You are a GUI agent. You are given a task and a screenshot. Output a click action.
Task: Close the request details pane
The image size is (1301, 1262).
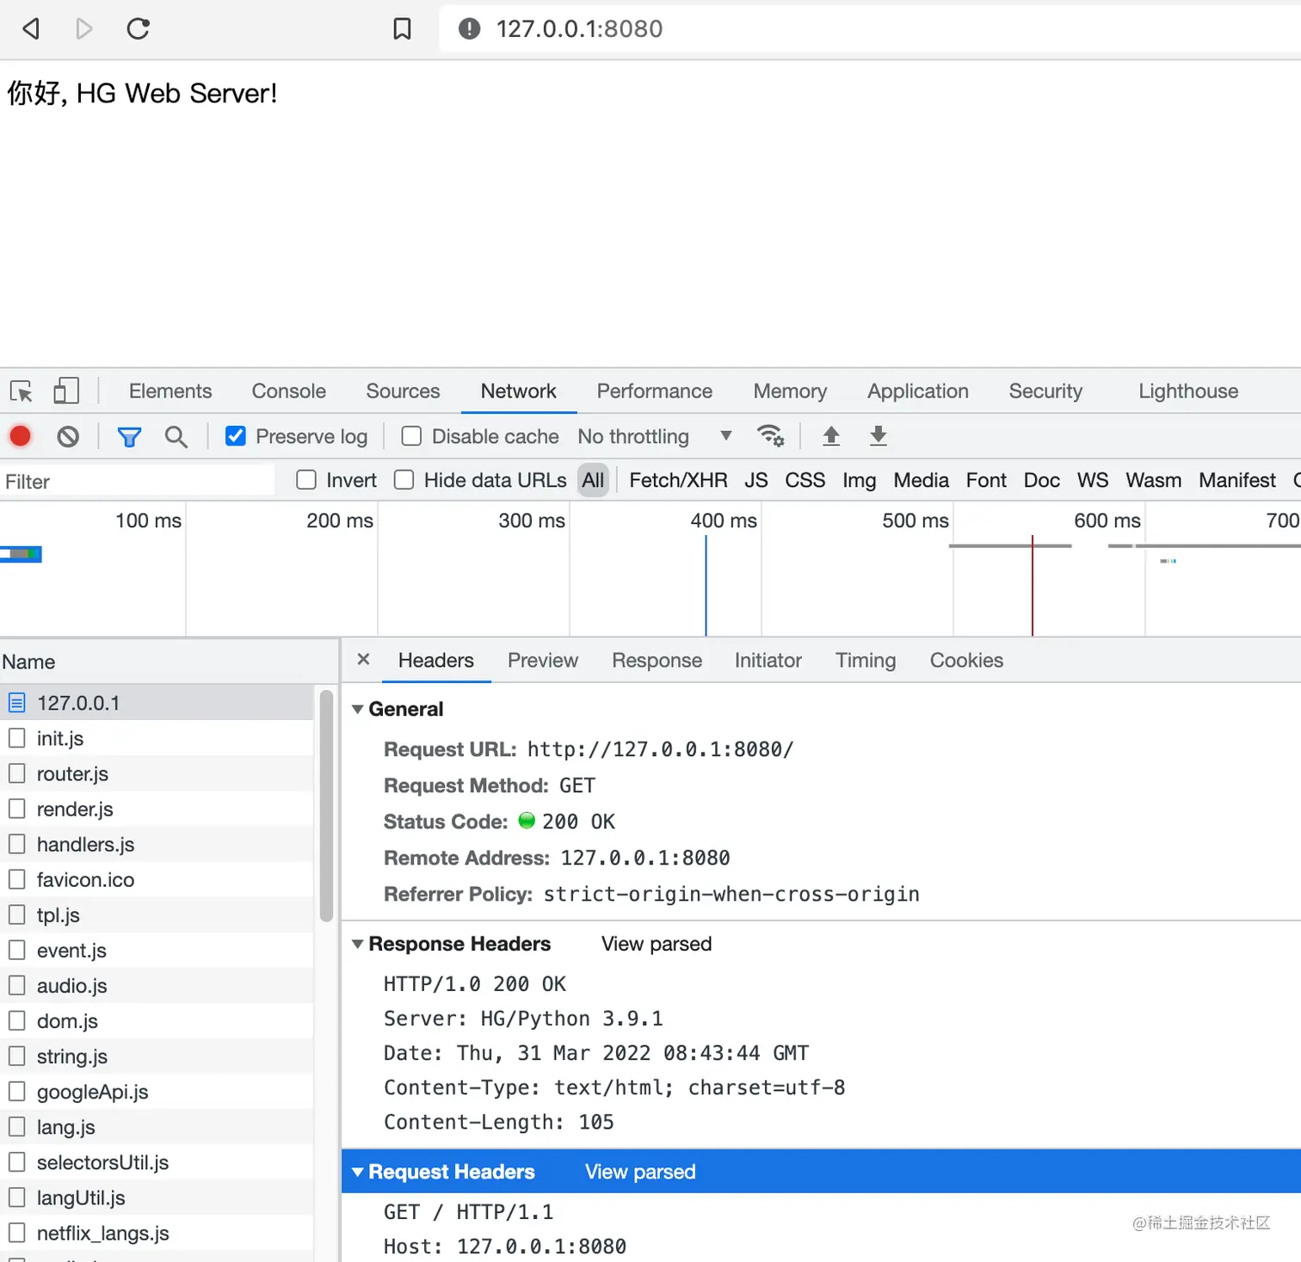(363, 659)
